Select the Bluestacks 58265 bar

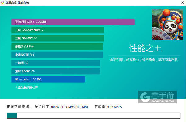(x=48, y=79)
